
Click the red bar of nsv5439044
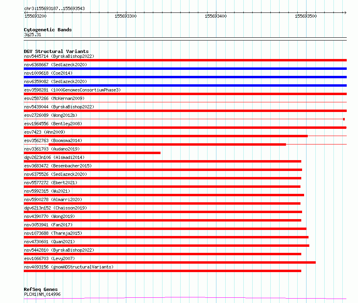(185, 111)
